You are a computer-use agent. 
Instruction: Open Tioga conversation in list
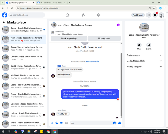tap(24, 49)
